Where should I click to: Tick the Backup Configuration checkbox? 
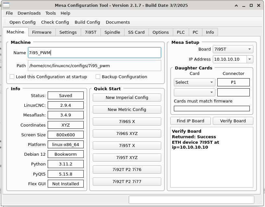click(98, 77)
